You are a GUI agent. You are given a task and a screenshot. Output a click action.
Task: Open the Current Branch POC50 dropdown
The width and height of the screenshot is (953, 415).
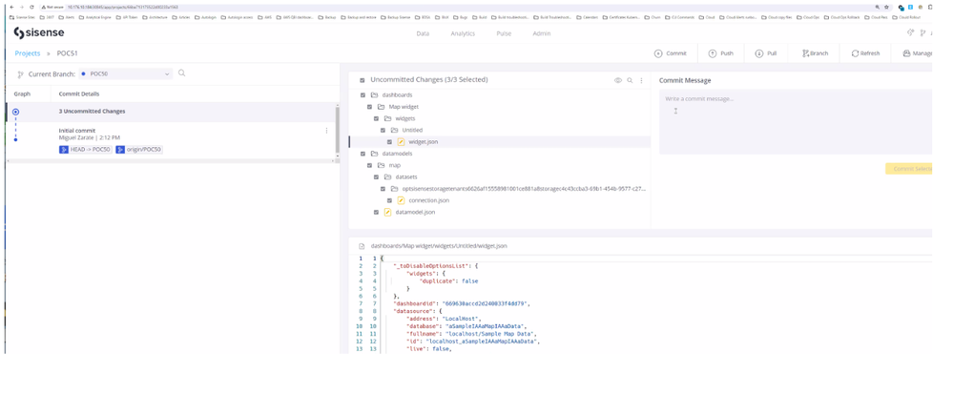click(126, 73)
